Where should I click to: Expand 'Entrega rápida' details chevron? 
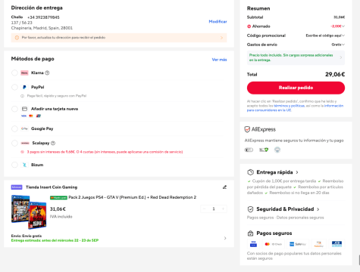pyautogui.click(x=297, y=172)
